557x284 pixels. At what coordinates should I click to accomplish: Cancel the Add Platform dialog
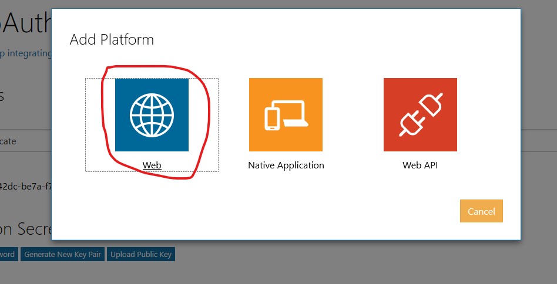[481, 211]
